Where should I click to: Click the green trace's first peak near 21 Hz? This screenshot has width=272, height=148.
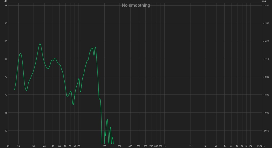coord(20,53)
